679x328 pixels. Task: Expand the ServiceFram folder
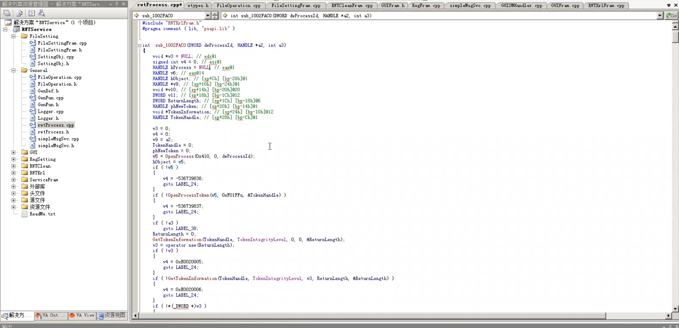[13, 180]
